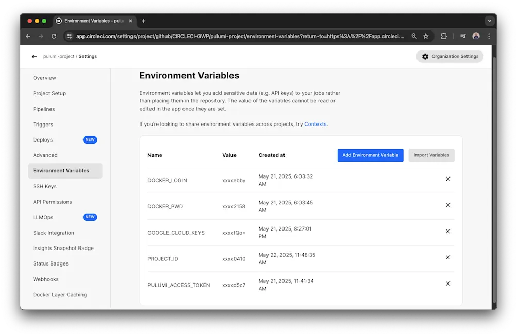Select Pipelines in the sidebar

(x=43, y=109)
